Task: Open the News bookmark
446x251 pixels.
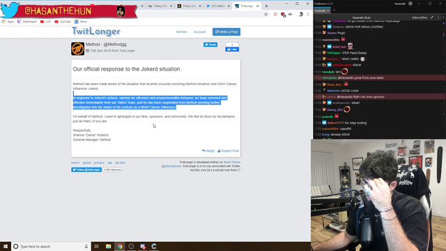Action: (81, 22)
